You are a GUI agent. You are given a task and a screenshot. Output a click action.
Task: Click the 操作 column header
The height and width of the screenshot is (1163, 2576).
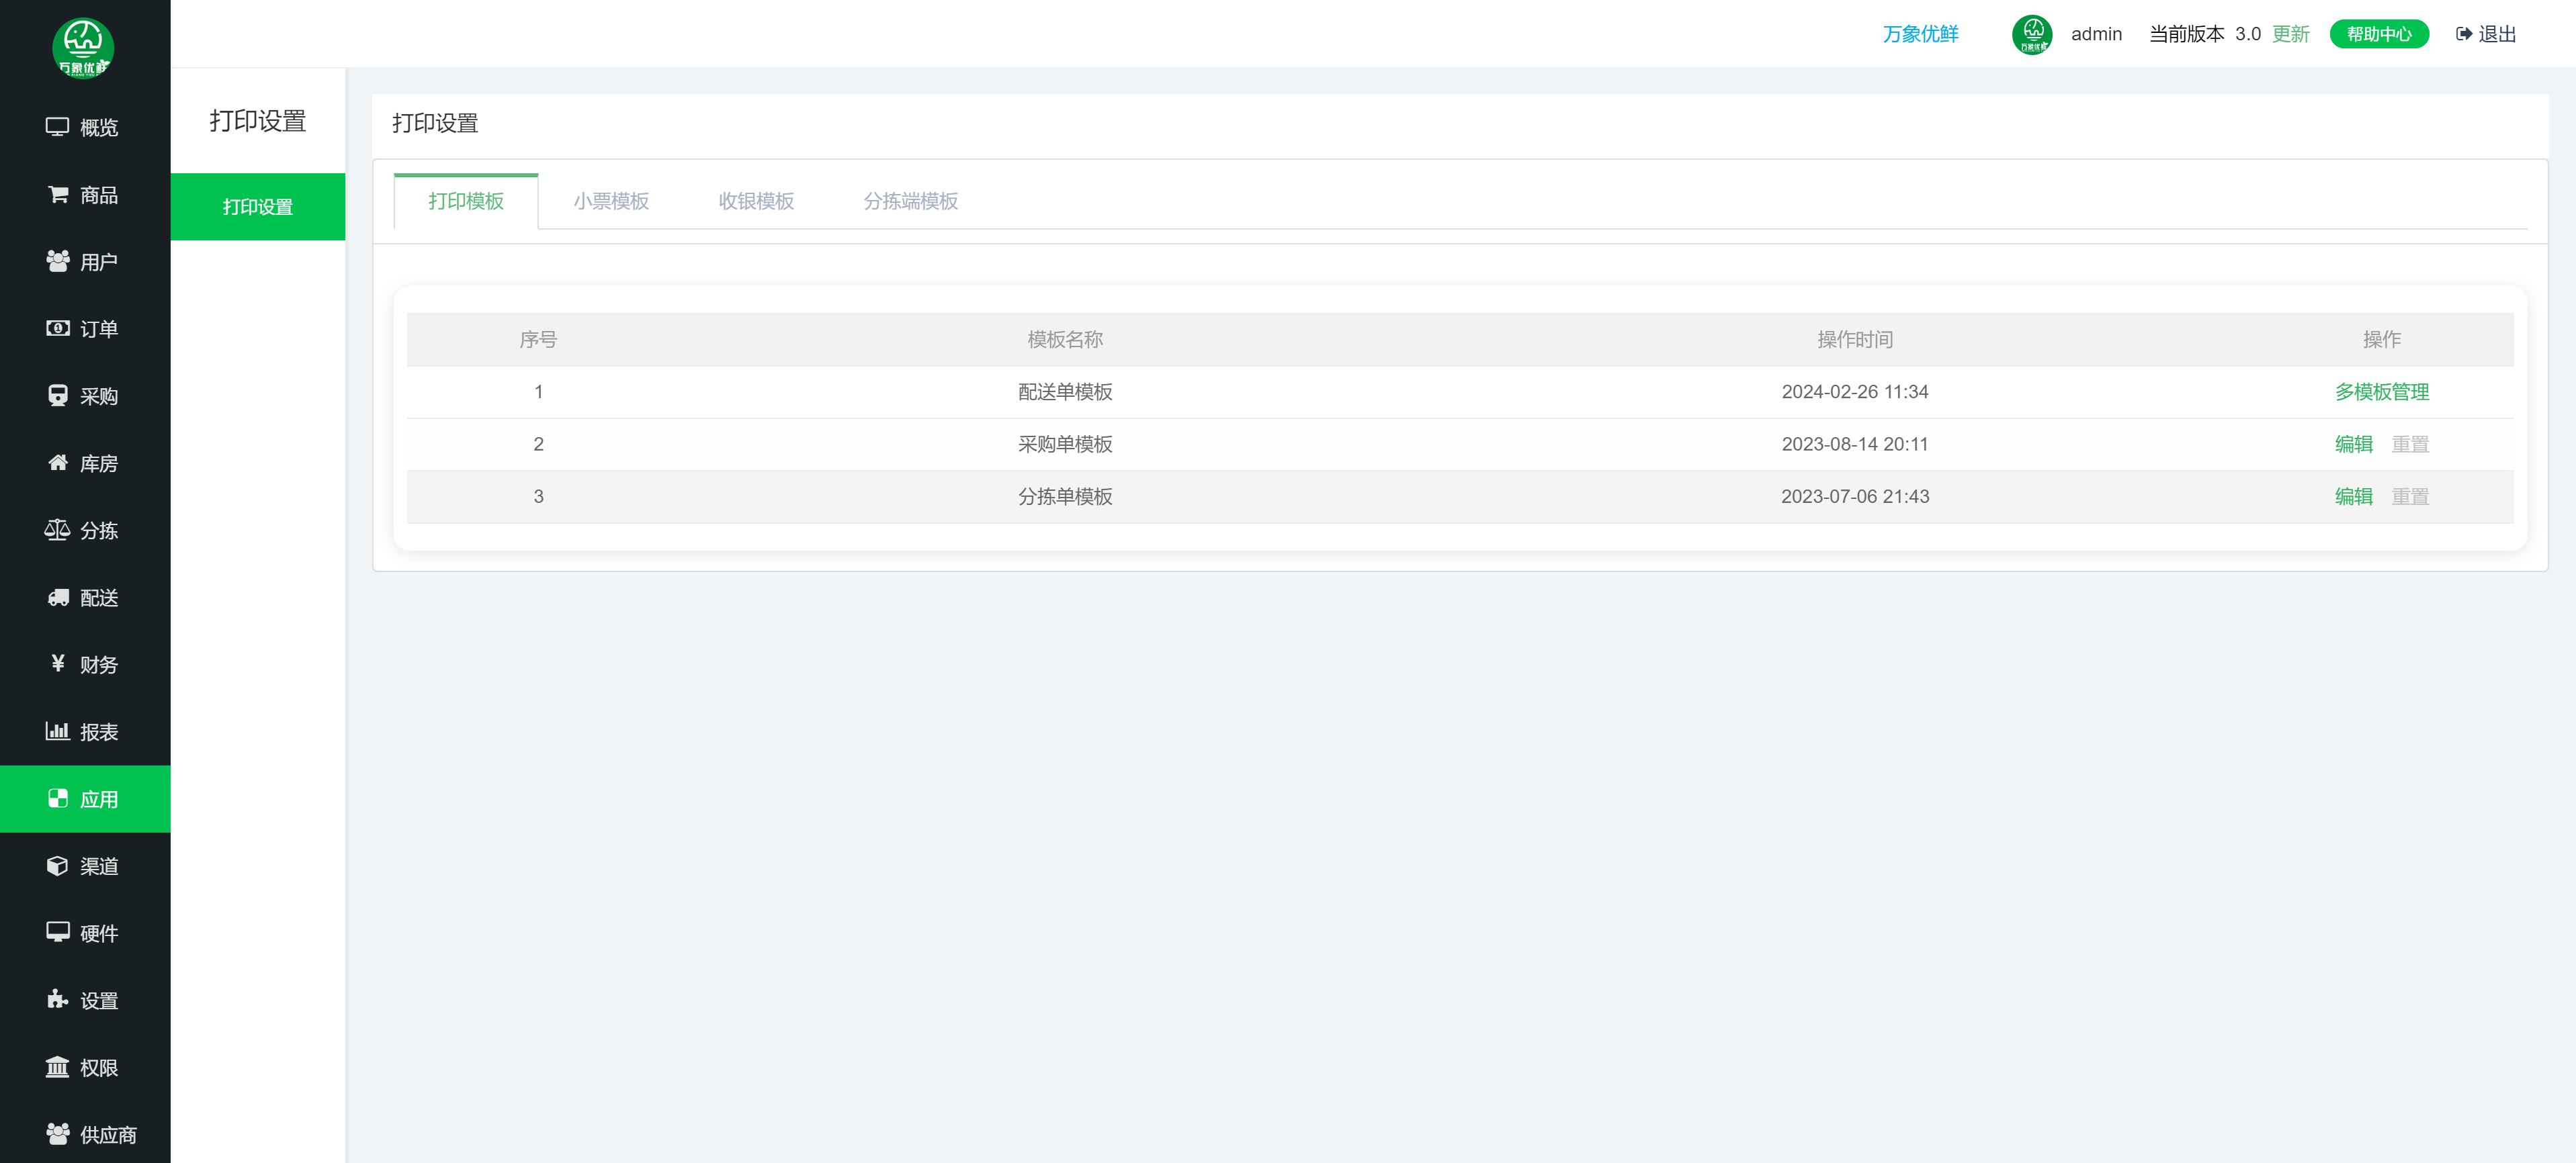2381,340
